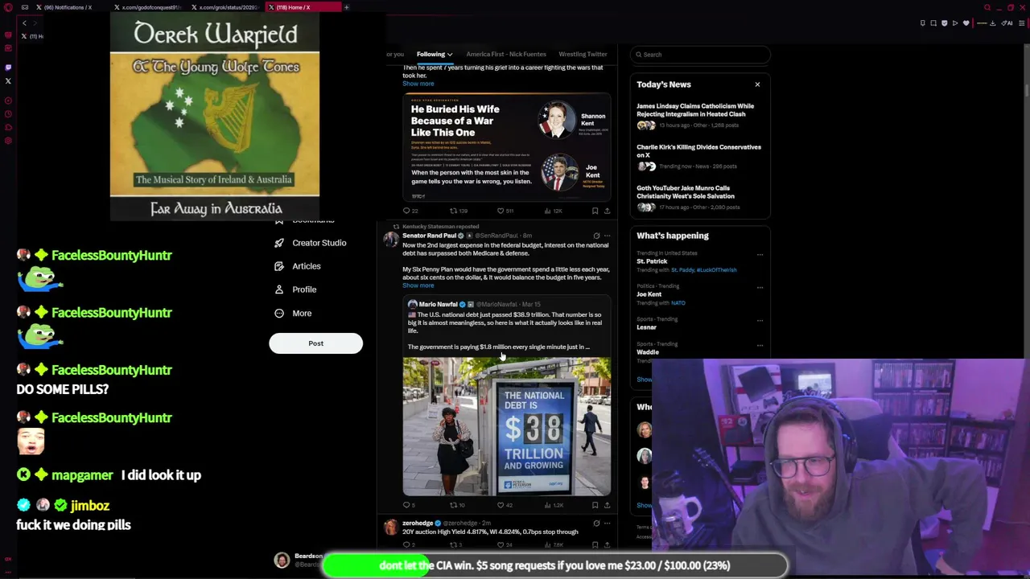Screen dimensions: 1030x579
Task: Click the Grok icon on Rand Paul's post
Action: (596, 236)
